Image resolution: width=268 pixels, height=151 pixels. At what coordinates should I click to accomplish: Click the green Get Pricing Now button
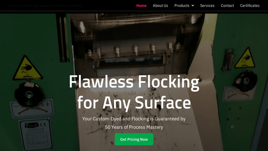[134, 139]
